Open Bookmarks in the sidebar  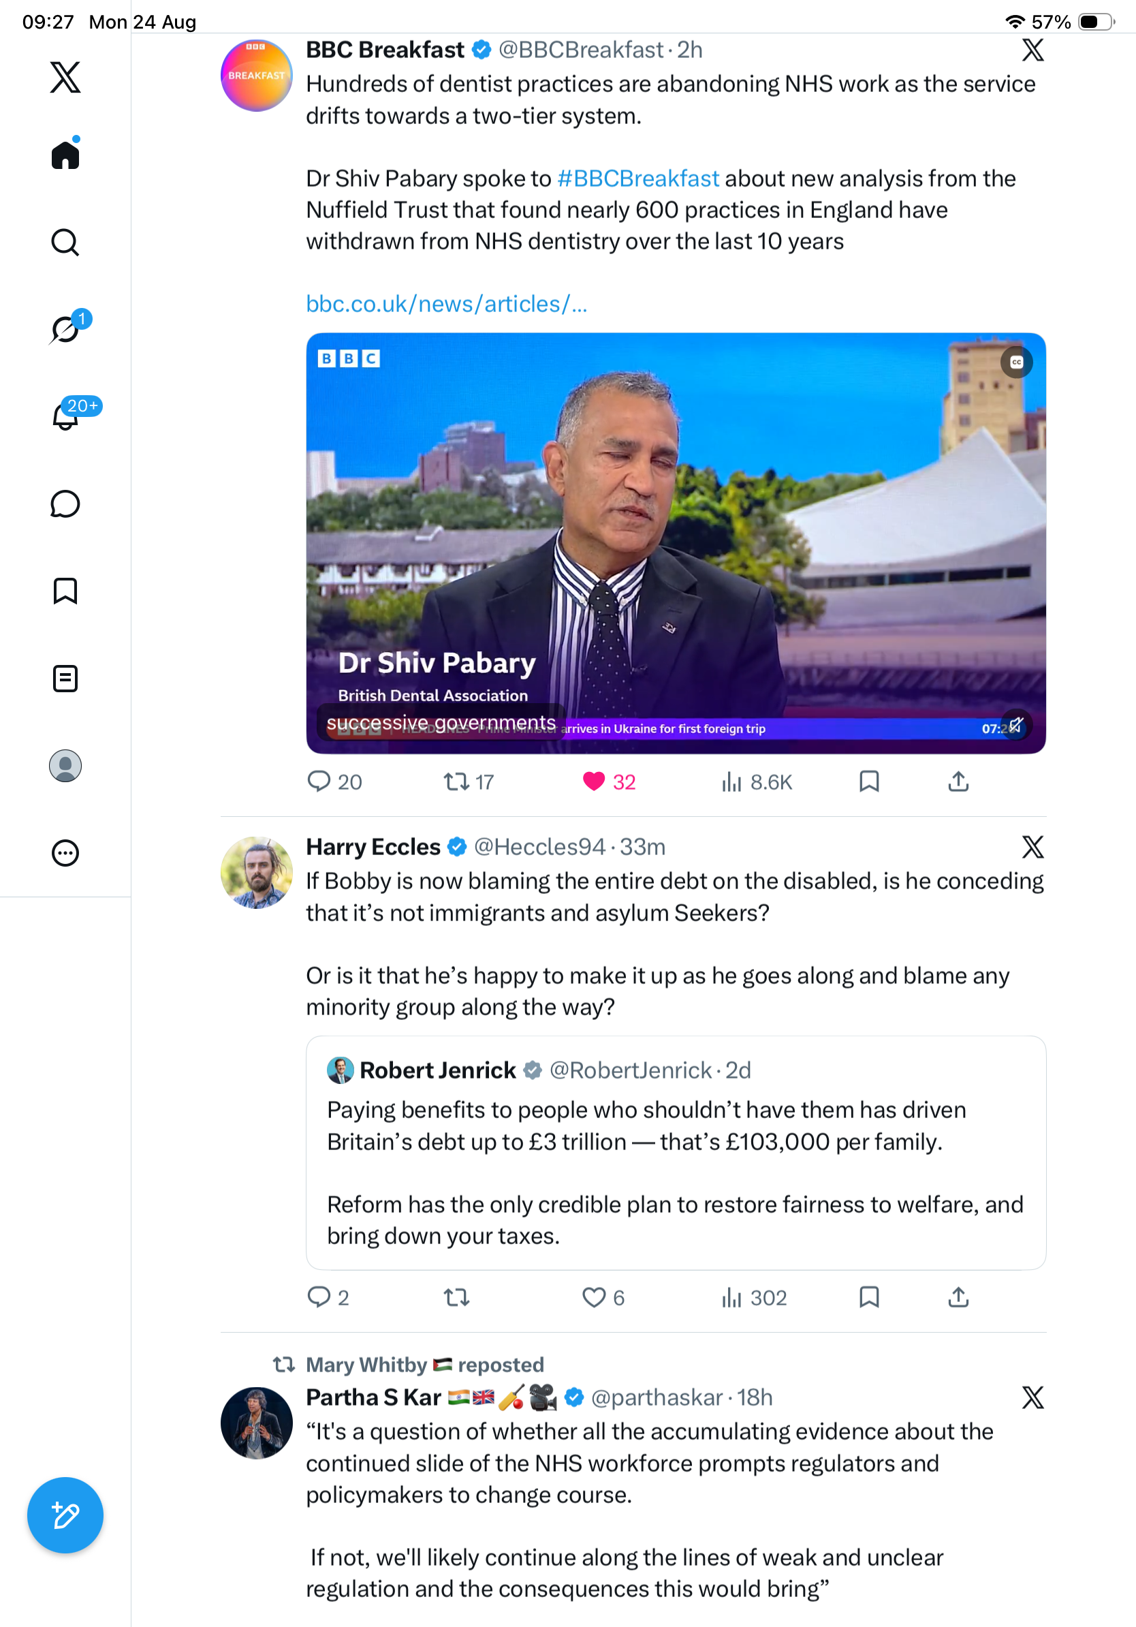(65, 591)
